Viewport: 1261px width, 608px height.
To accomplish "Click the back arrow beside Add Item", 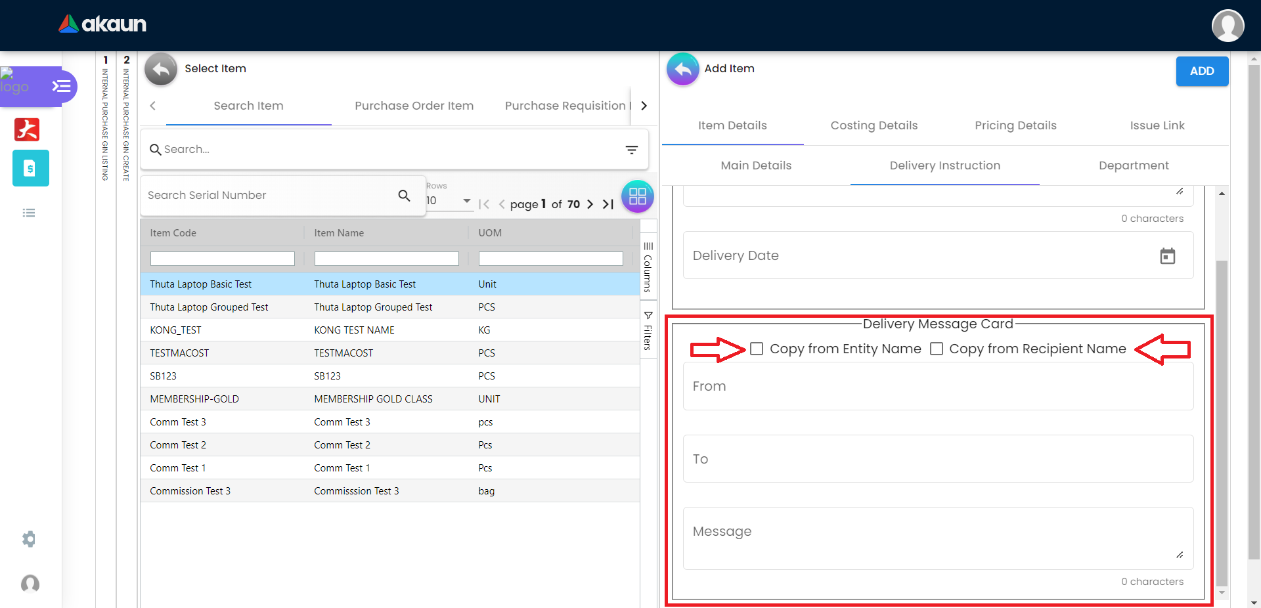I will coord(683,69).
